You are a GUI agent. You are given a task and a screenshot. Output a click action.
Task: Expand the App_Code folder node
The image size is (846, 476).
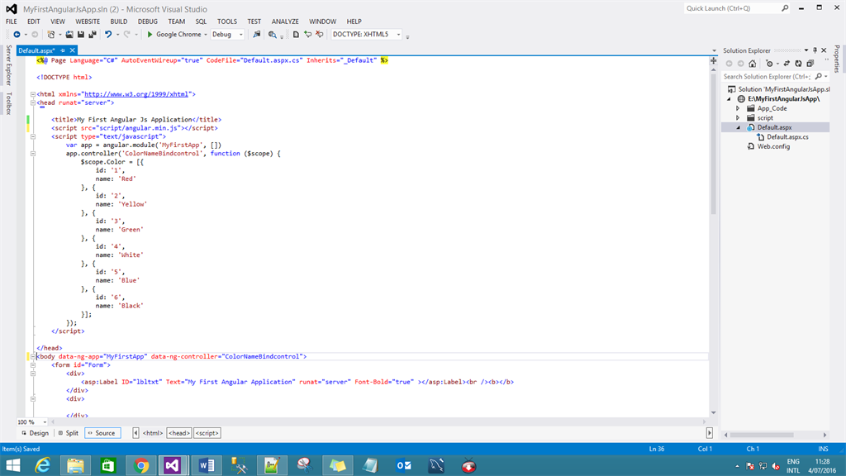[x=739, y=108]
